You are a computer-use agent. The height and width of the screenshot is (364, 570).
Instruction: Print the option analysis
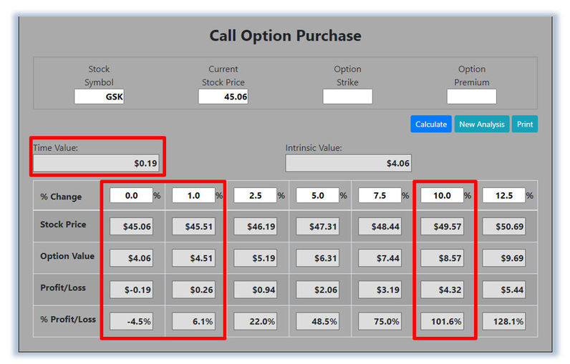tap(525, 124)
